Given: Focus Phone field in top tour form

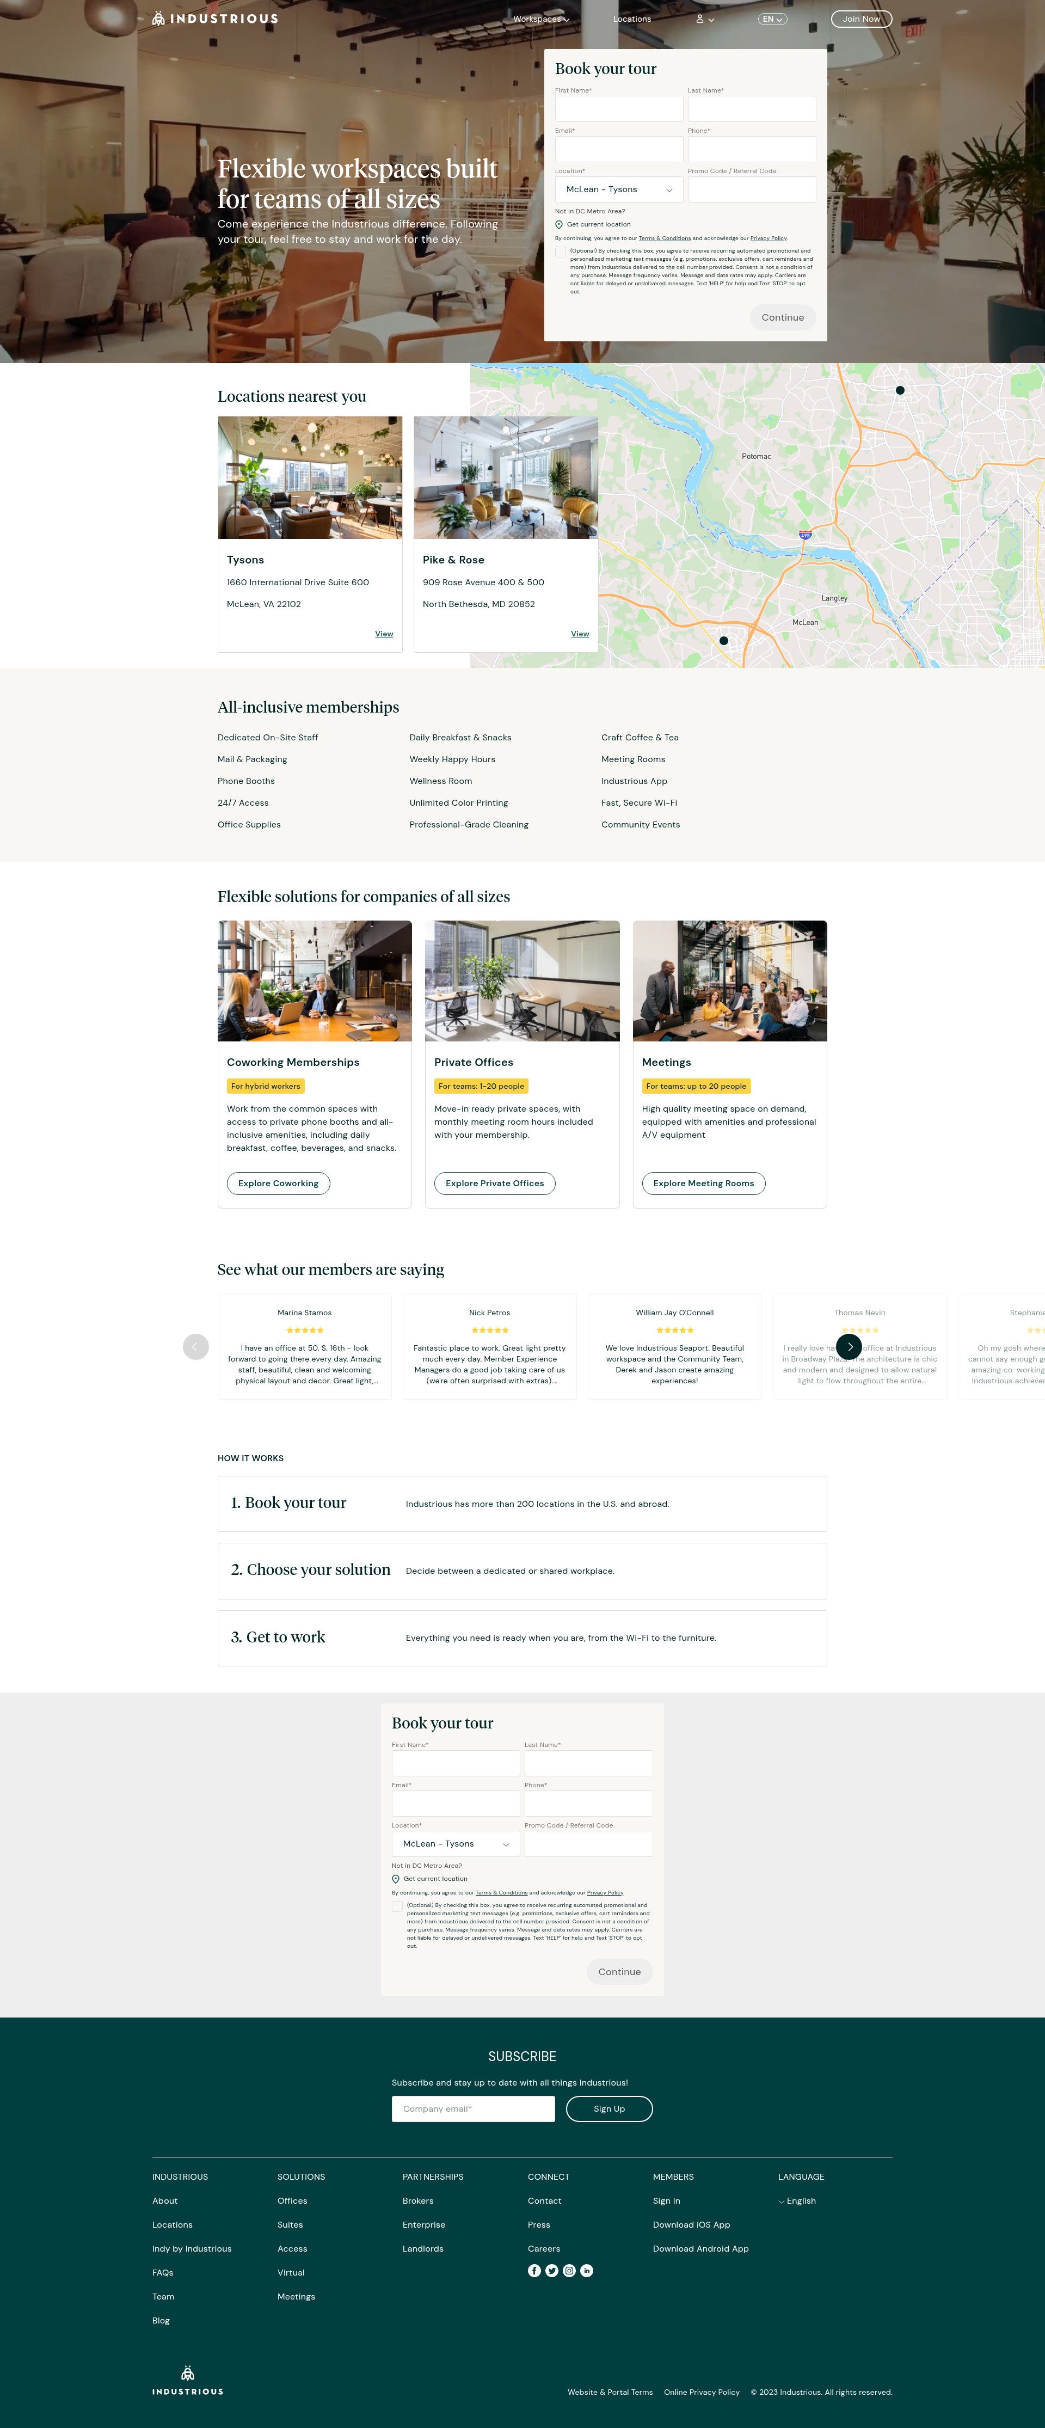Looking at the screenshot, I should coord(752,149).
